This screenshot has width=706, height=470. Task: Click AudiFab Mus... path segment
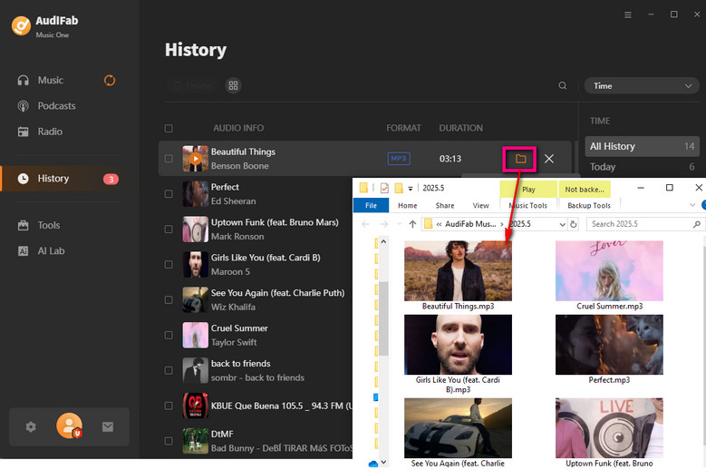click(470, 224)
